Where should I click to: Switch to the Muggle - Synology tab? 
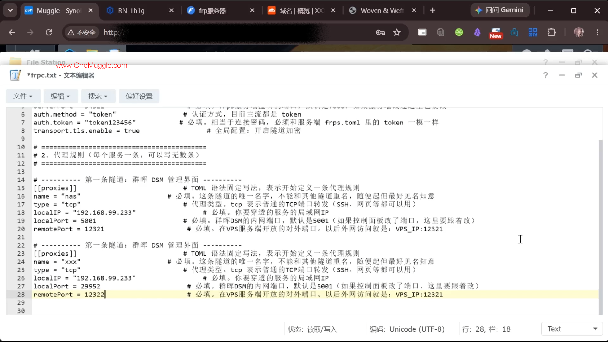point(59,10)
